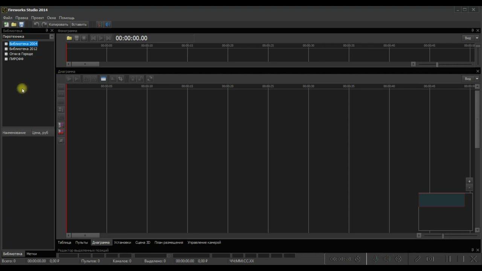Switch to the Таблица tab
Image resolution: width=482 pixels, height=271 pixels.
[x=64, y=242]
